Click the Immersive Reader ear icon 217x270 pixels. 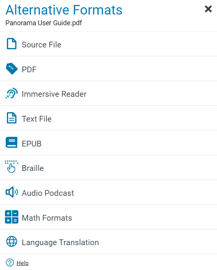coord(11,93)
